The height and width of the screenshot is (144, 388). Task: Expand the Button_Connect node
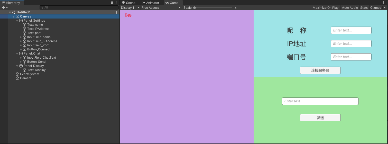coord(21,49)
